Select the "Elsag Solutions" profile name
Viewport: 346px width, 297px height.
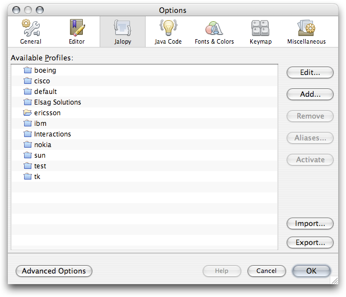coord(58,102)
